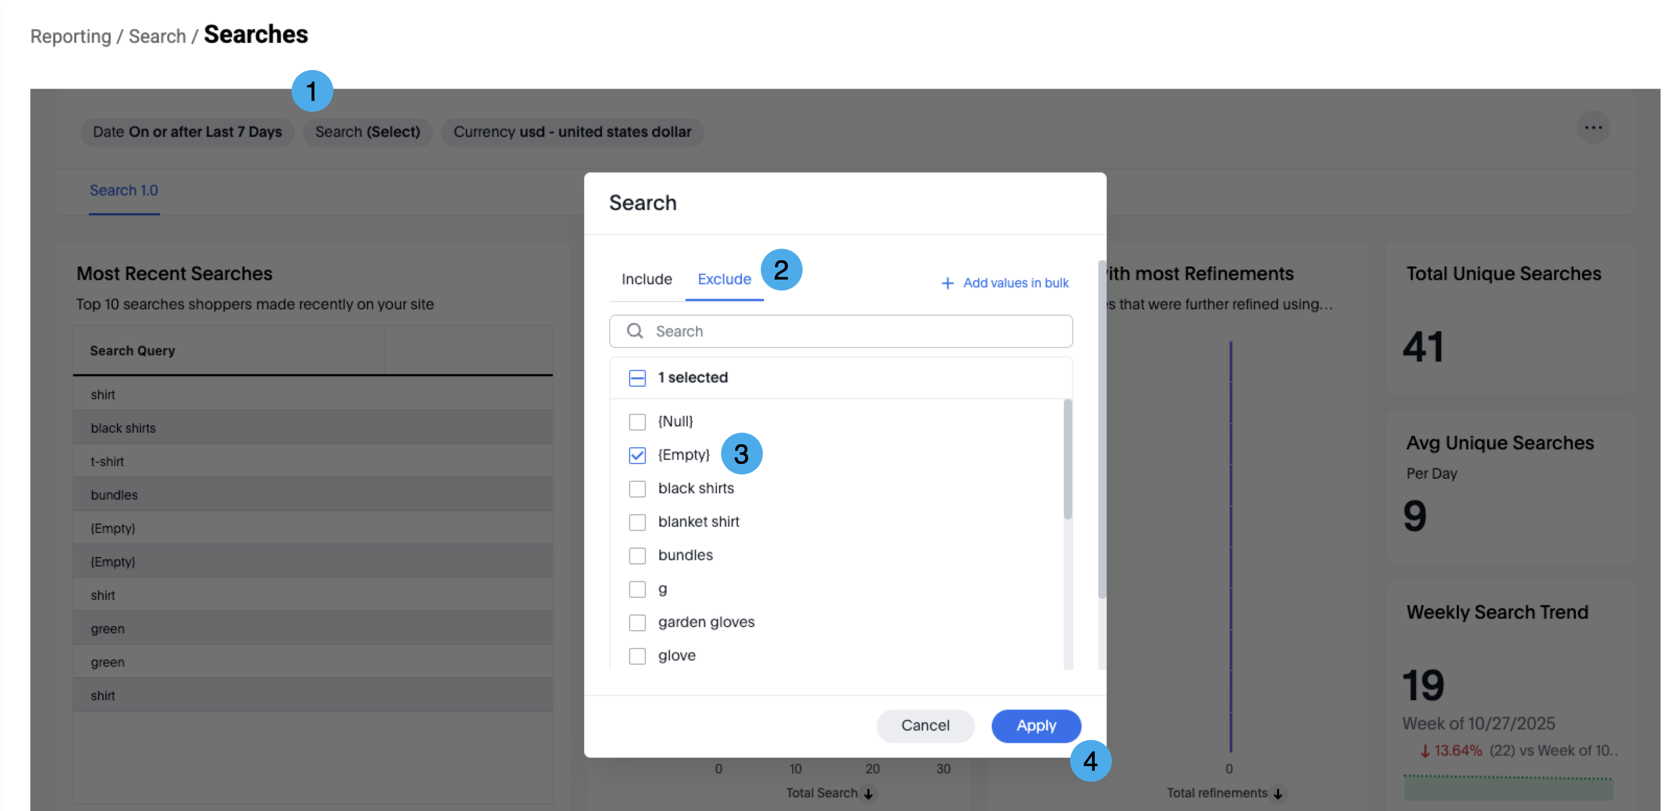Viewport: 1671px width, 811px height.
Task: Enable the garden gloves checkbox
Action: pyautogui.click(x=637, y=623)
